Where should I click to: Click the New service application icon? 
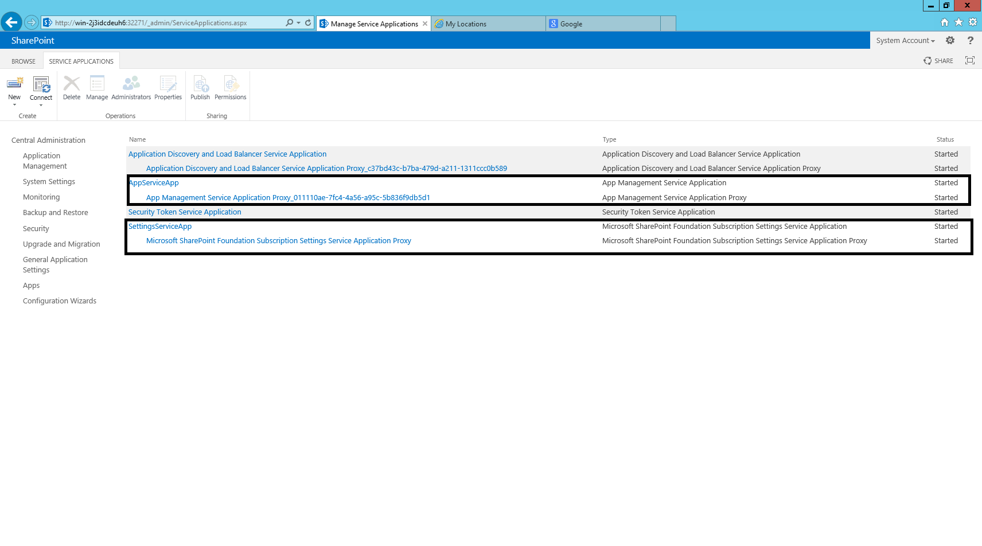click(14, 84)
